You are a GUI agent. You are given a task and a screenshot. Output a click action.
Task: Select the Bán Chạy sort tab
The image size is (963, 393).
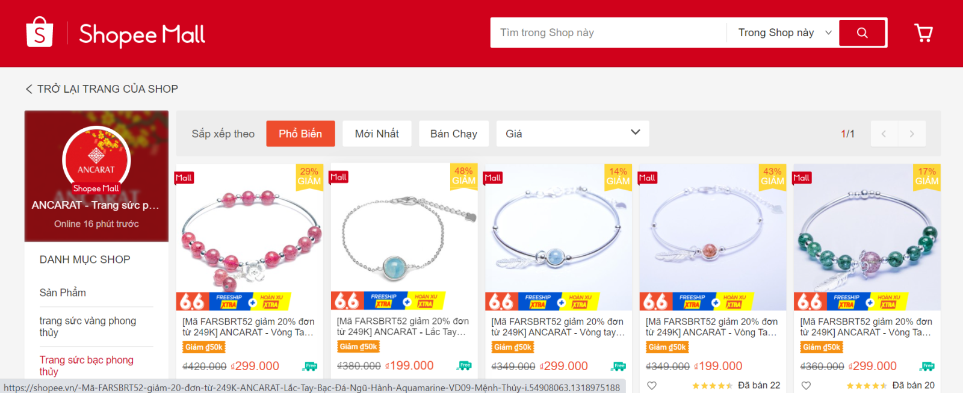[x=454, y=134]
